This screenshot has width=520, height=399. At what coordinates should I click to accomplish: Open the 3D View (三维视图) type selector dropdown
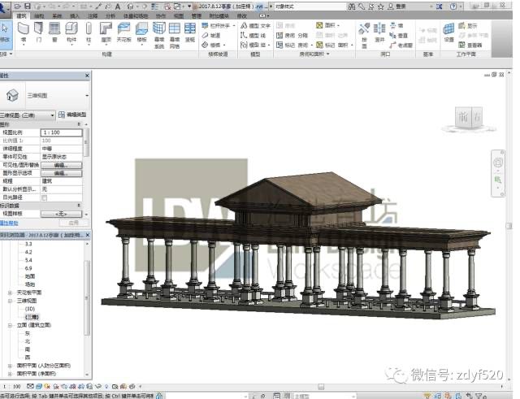pyautogui.click(x=87, y=96)
